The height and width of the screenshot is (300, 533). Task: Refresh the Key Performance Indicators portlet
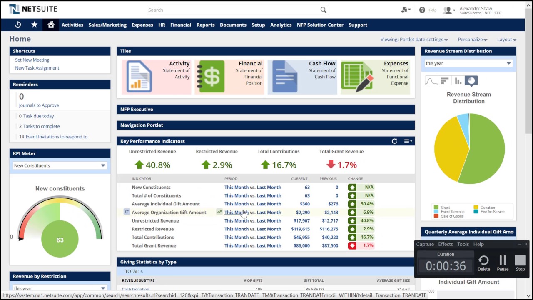[x=394, y=141]
